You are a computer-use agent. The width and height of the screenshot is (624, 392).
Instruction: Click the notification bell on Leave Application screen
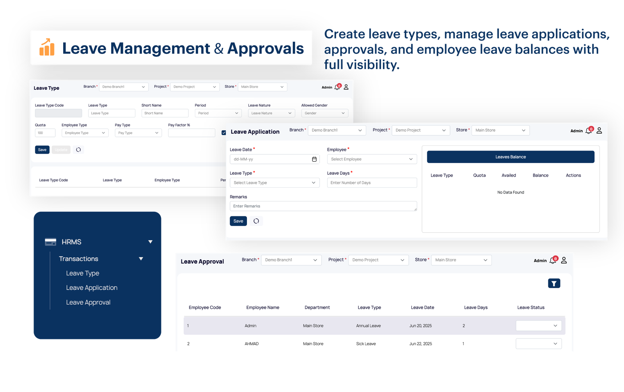click(589, 130)
